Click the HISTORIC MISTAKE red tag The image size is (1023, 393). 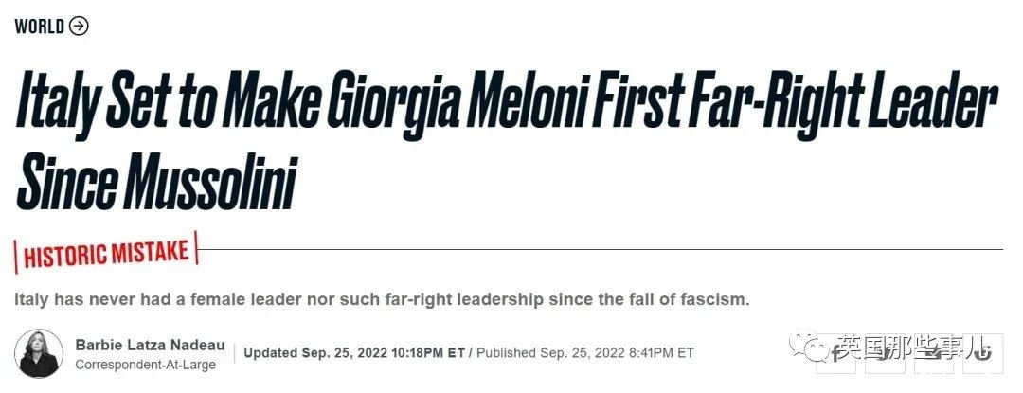[106, 253]
